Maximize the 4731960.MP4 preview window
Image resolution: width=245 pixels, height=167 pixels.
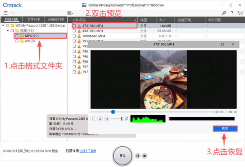coord(222,44)
